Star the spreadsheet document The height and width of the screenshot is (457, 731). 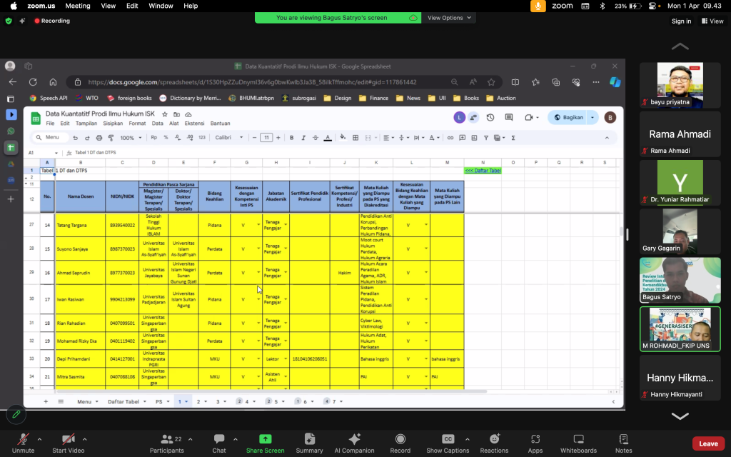165,114
